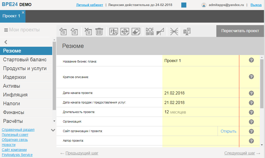
Task: Go to Следующий шаг
Action: click(x=240, y=153)
